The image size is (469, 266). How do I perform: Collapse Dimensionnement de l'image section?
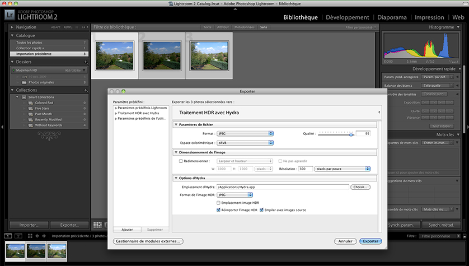tap(176, 152)
